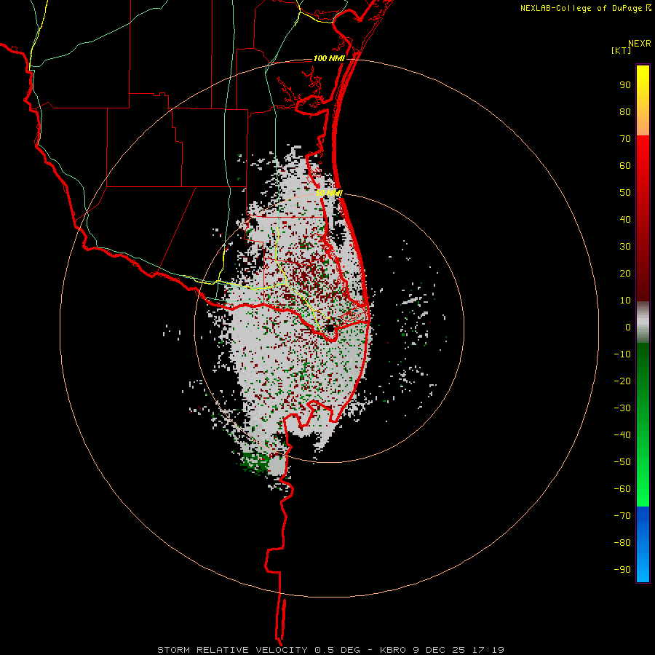Screen dimensions: 655x655
Task: Click the NEXLAB-College of DuPage watermark text
Action: point(581,8)
